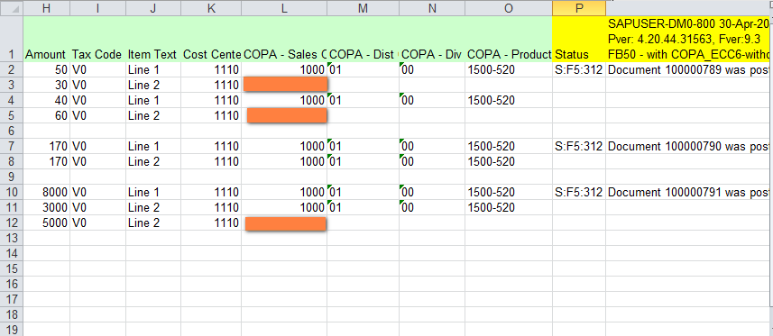Click the Item Text header cell

153,39
